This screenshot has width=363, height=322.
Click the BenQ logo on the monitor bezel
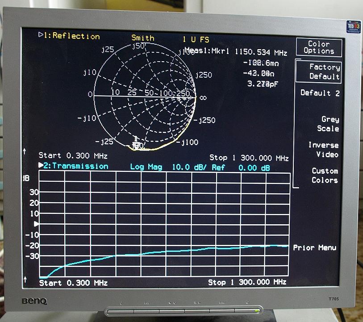point(35,301)
